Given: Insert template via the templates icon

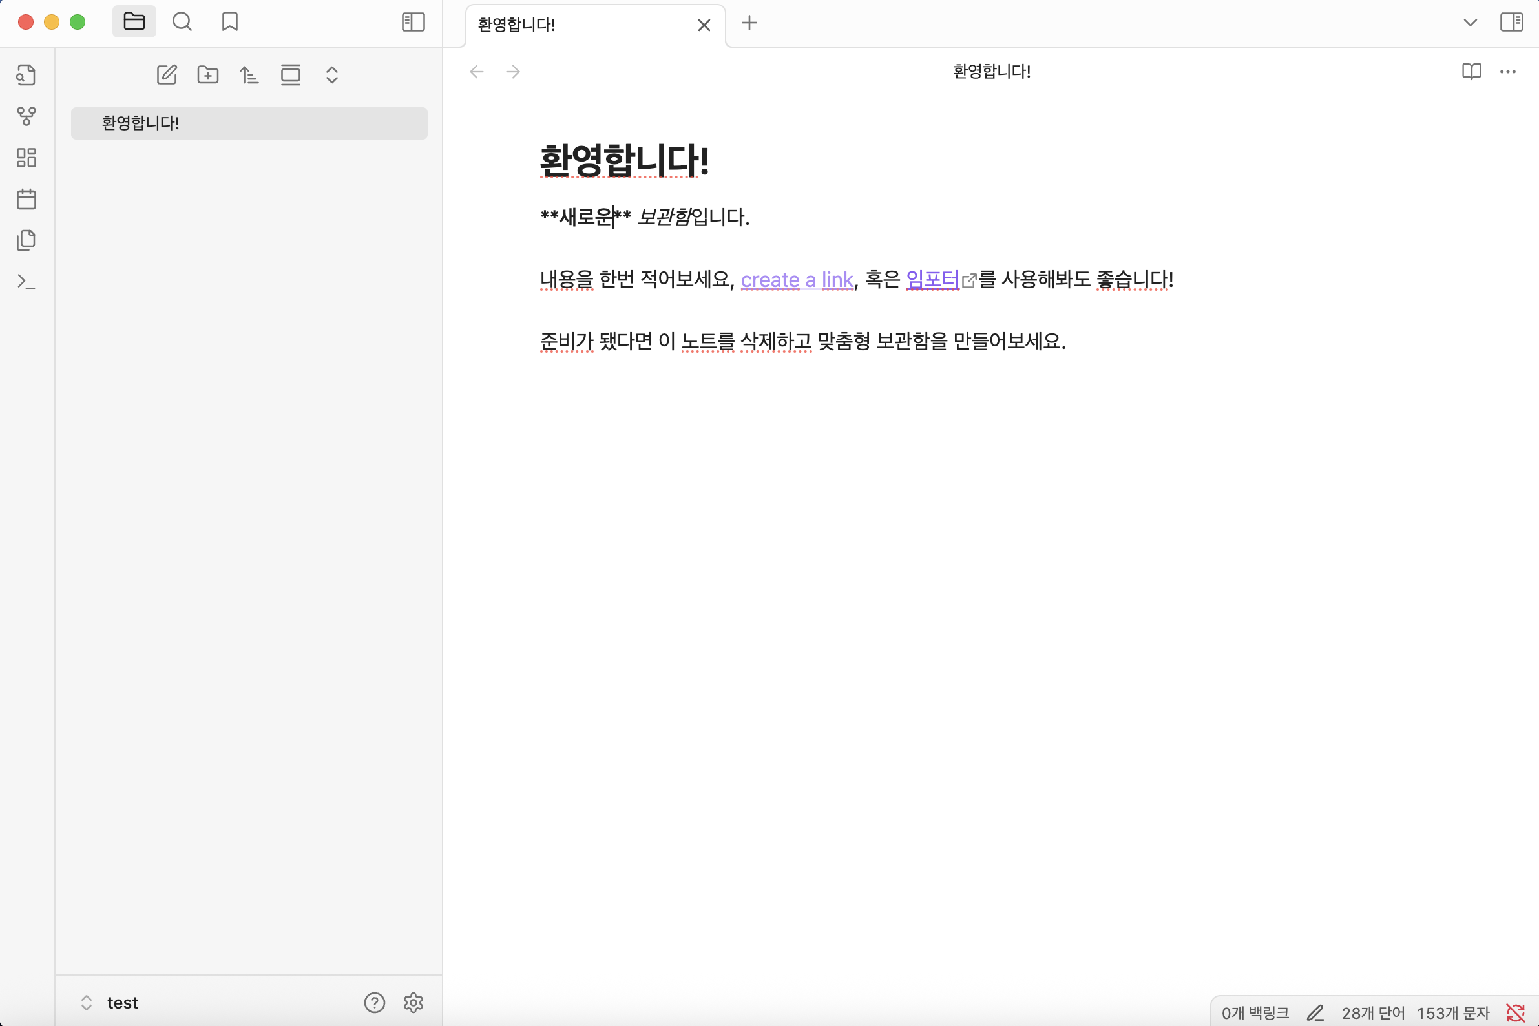Looking at the screenshot, I should click(x=26, y=240).
